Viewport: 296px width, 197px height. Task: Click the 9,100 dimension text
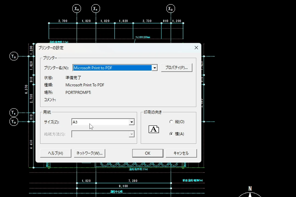(x=123, y=186)
